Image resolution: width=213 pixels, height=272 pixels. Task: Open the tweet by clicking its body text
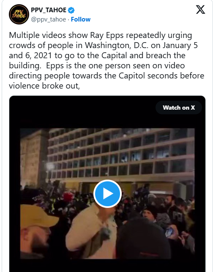coord(106,60)
